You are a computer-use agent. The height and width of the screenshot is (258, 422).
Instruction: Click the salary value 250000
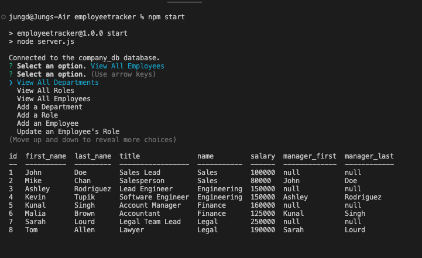pos(263,222)
